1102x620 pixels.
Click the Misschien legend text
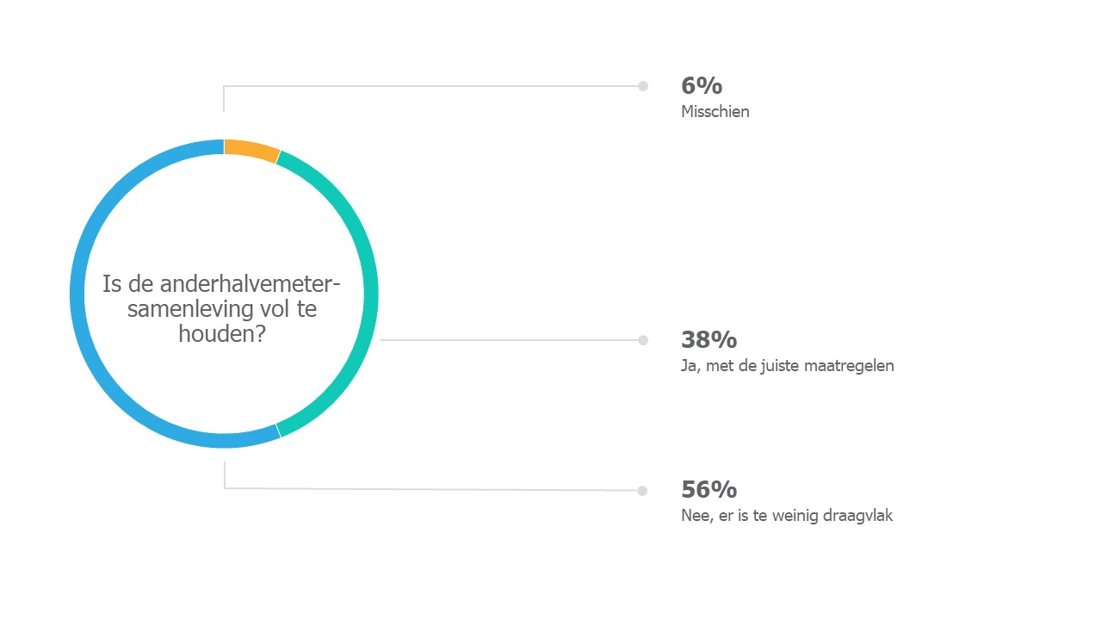[x=715, y=112]
